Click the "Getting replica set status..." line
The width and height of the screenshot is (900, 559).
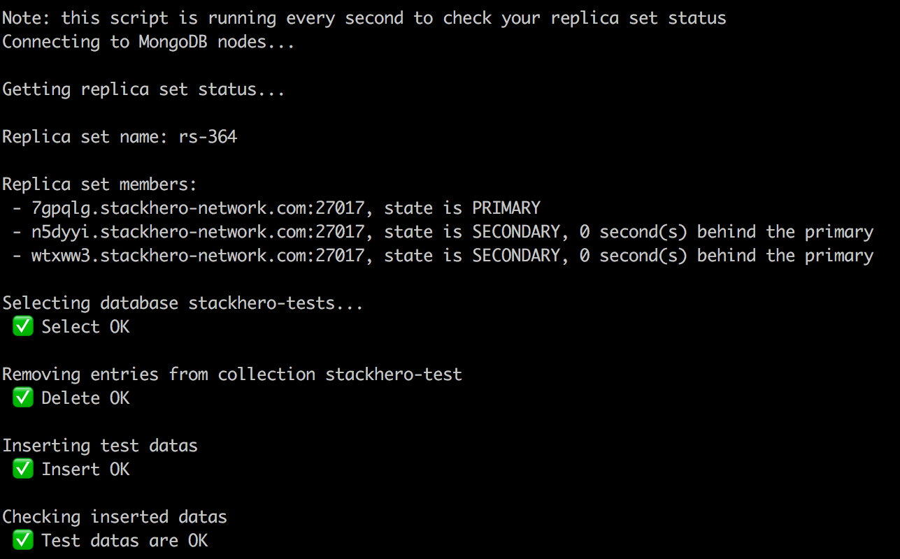pyautogui.click(x=143, y=89)
